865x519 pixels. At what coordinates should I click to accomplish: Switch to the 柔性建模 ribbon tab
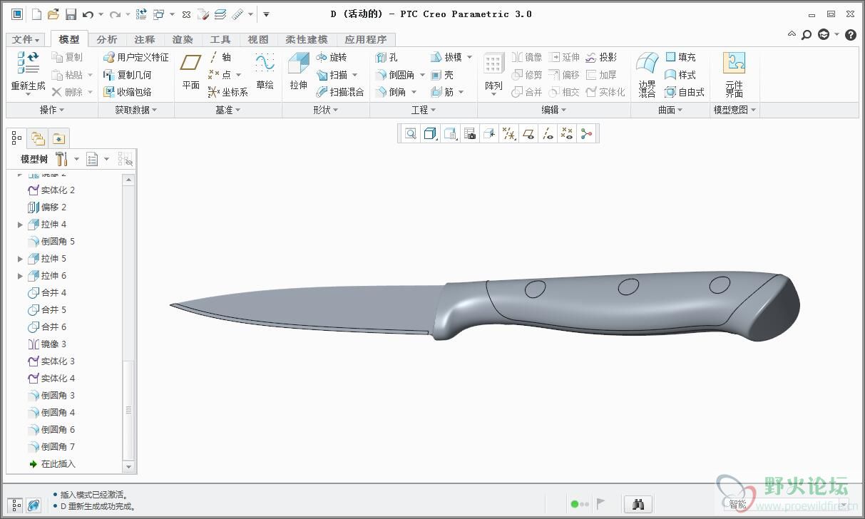click(307, 40)
